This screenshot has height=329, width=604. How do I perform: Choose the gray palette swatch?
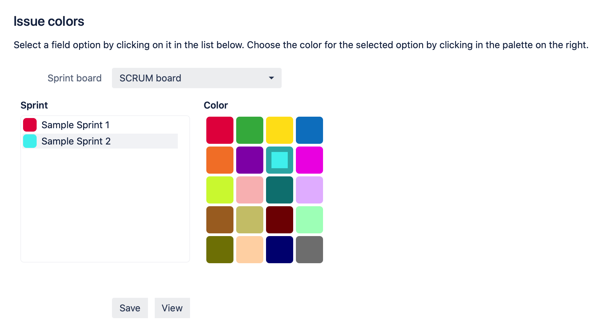click(309, 250)
